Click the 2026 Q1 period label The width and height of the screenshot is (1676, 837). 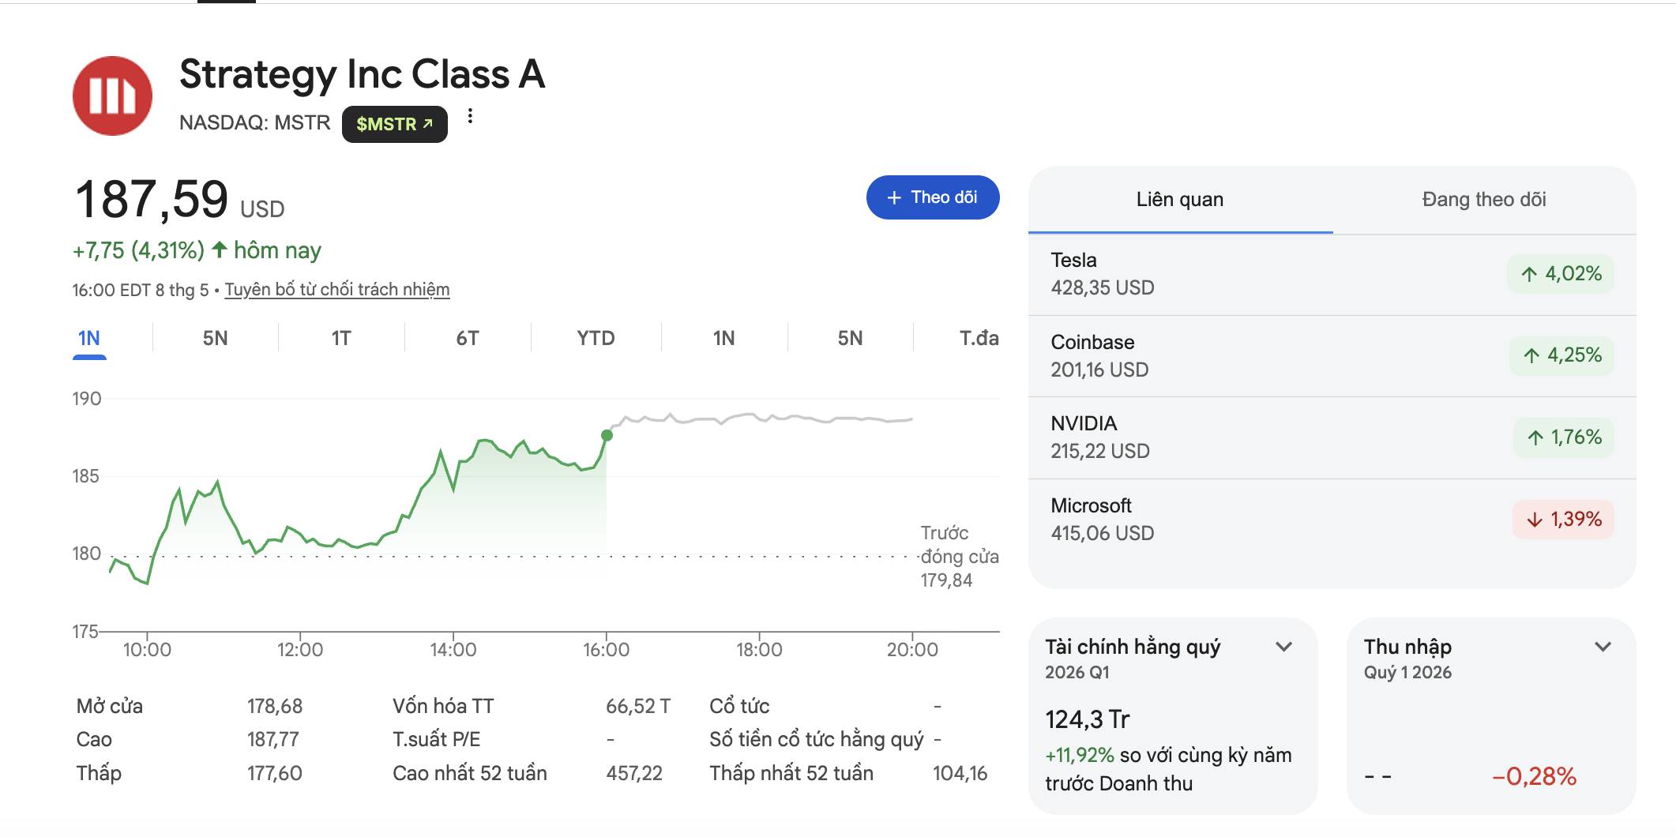[x=1077, y=673]
